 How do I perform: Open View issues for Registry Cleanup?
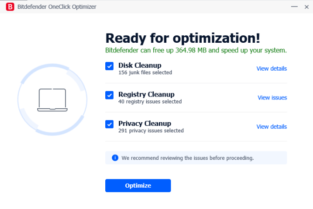[272, 98]
